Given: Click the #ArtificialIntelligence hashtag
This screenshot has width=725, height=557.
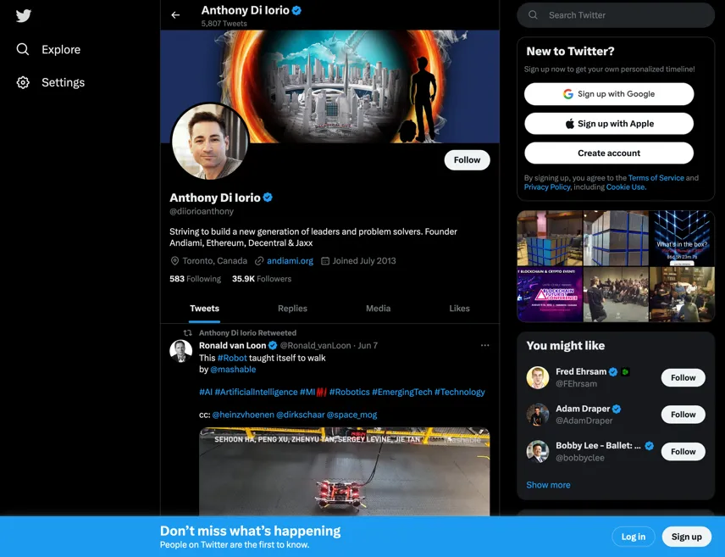Looking at the screenshot, I should point(256,393).
